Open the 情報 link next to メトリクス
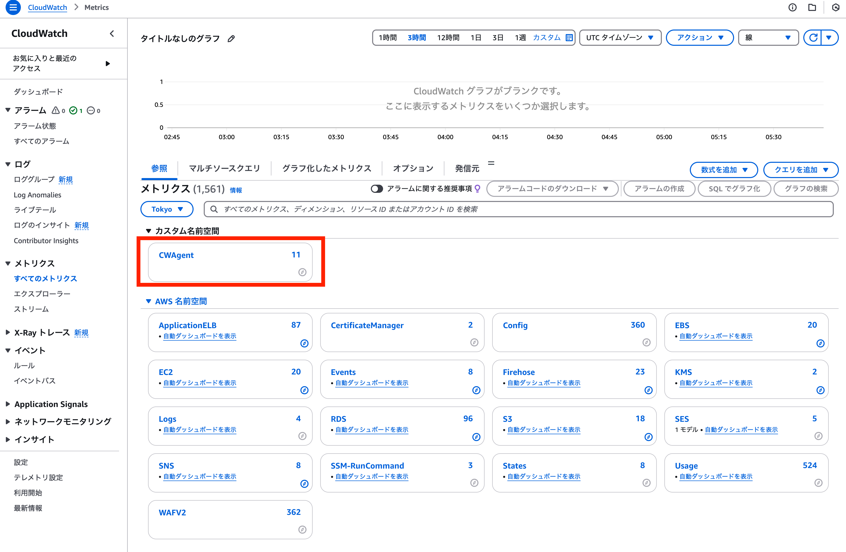 point(236,190)
